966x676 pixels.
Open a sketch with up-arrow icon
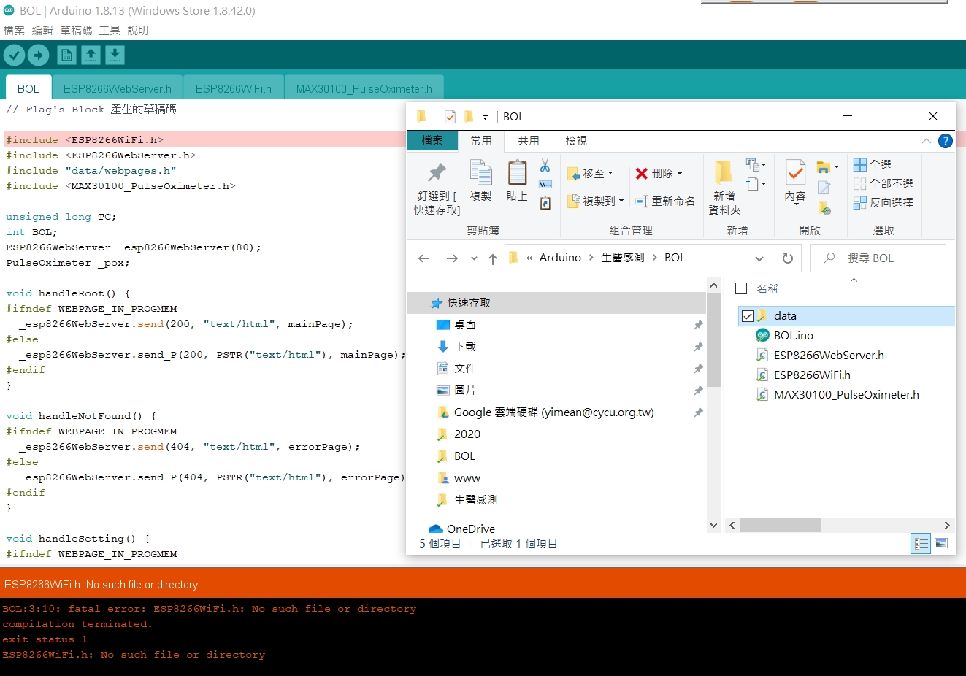click(x=91, y=55)
